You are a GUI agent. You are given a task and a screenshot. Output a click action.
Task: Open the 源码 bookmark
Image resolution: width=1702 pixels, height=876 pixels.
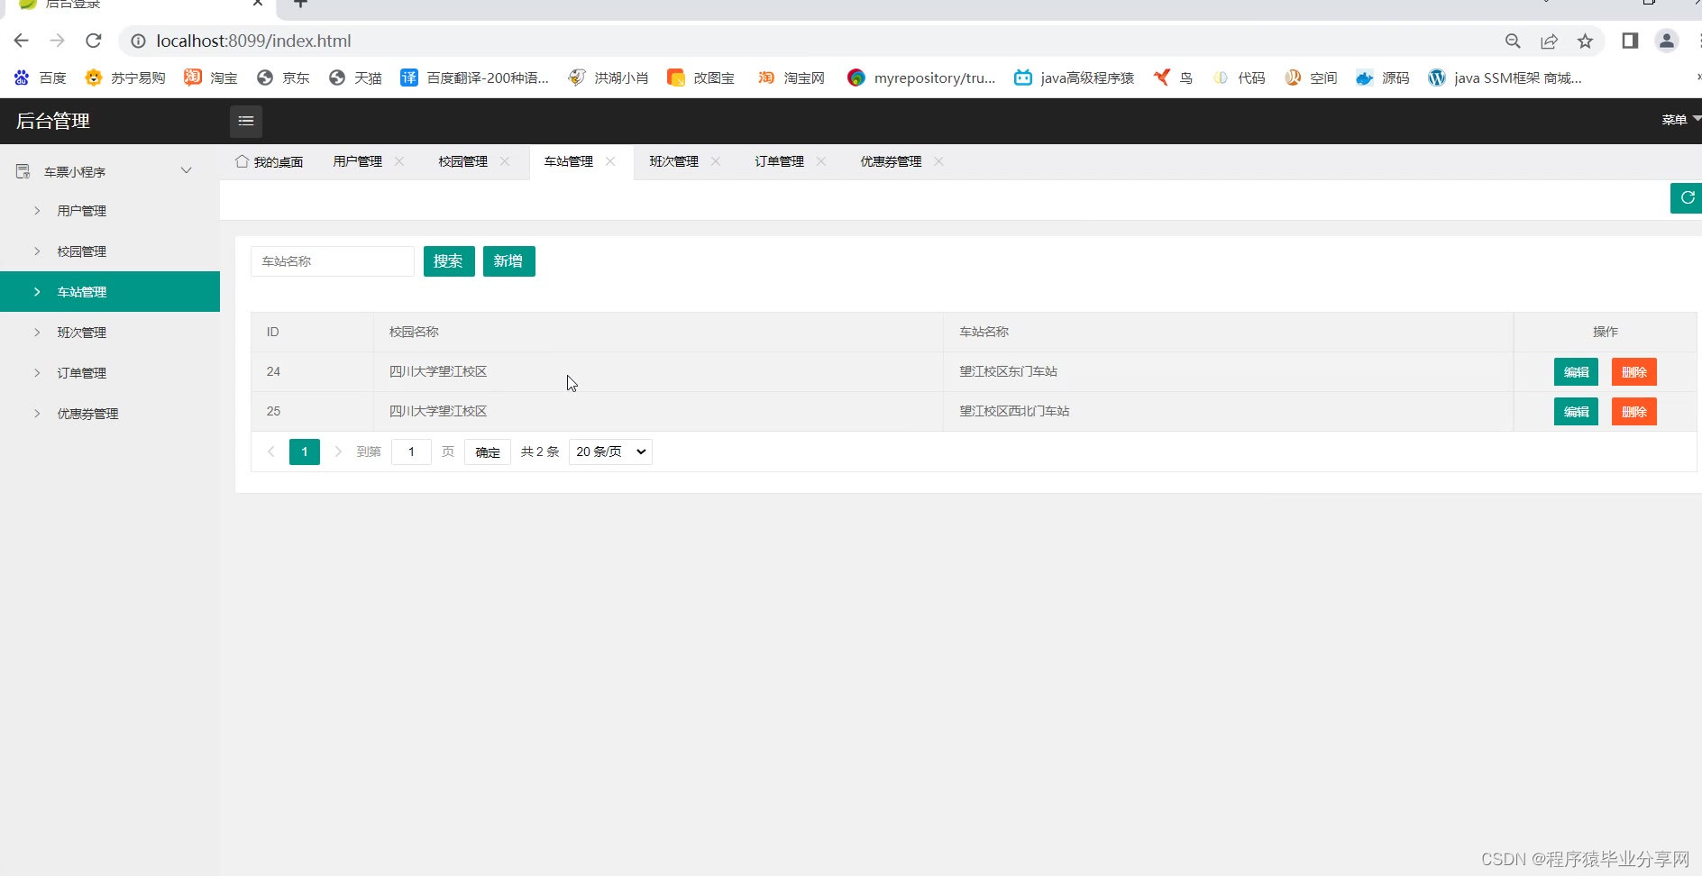1383,78
